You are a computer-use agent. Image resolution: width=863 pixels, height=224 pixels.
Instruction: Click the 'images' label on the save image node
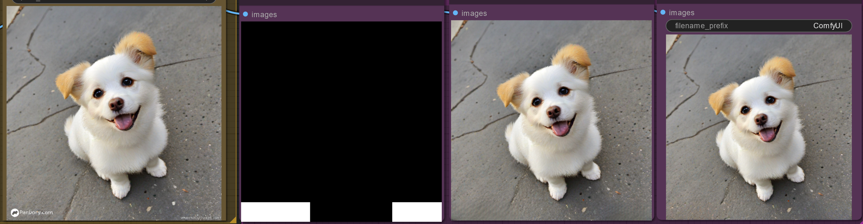click(x=681, y=12)
